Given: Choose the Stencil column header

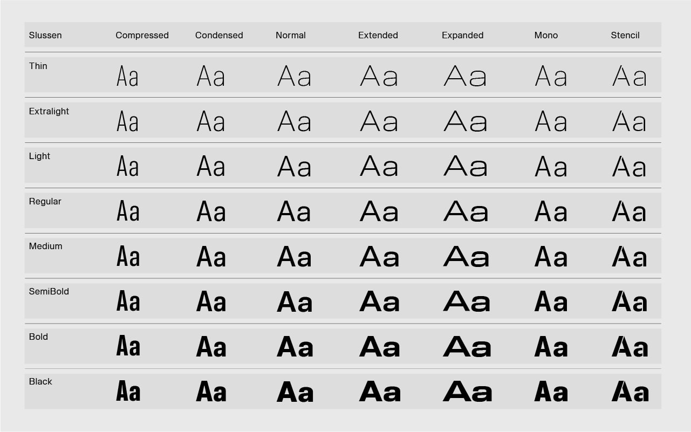Looking at the screenshot, I should coord(625,36).
